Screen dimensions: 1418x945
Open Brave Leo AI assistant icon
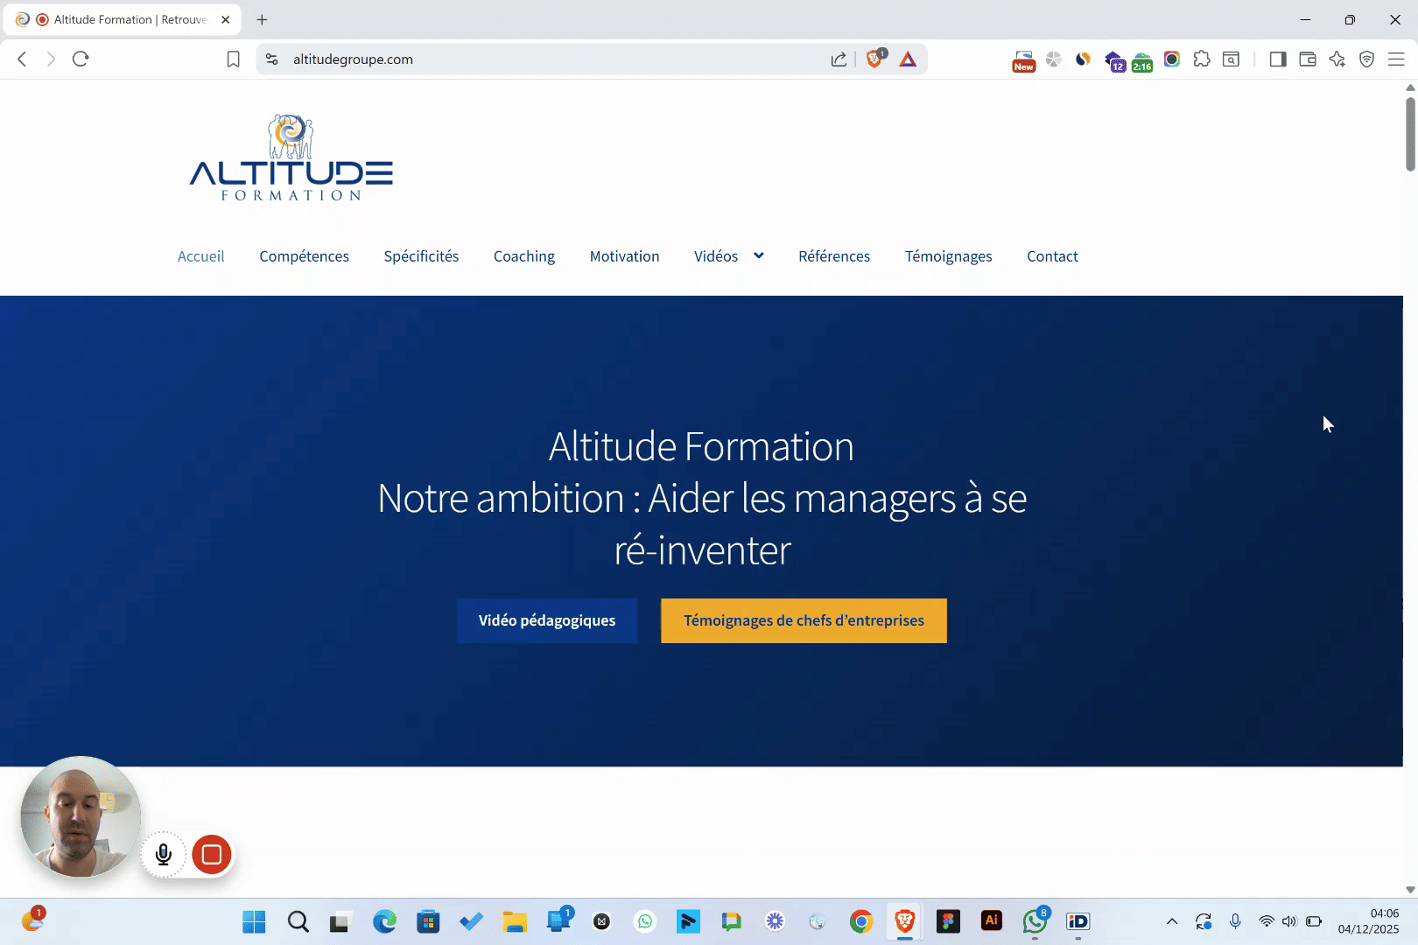1337,59
